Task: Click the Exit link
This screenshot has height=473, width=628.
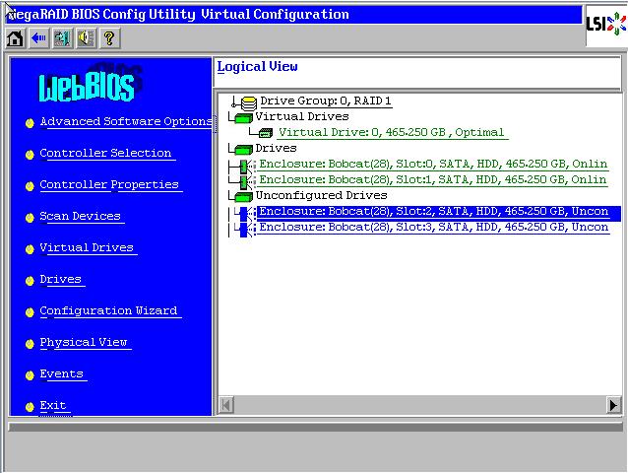Action: [x=53, y=406]
